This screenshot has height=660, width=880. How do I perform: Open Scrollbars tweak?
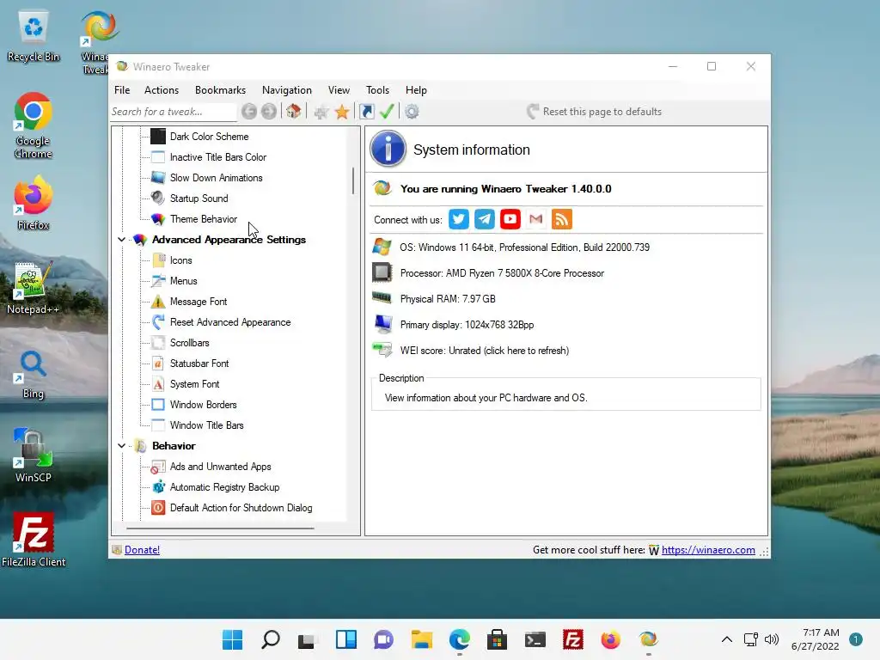click(189, 343)
